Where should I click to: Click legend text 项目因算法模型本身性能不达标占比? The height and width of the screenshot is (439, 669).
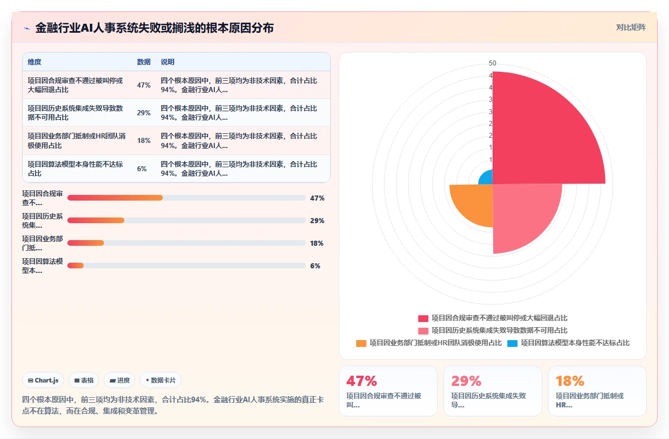pos(575,343)
